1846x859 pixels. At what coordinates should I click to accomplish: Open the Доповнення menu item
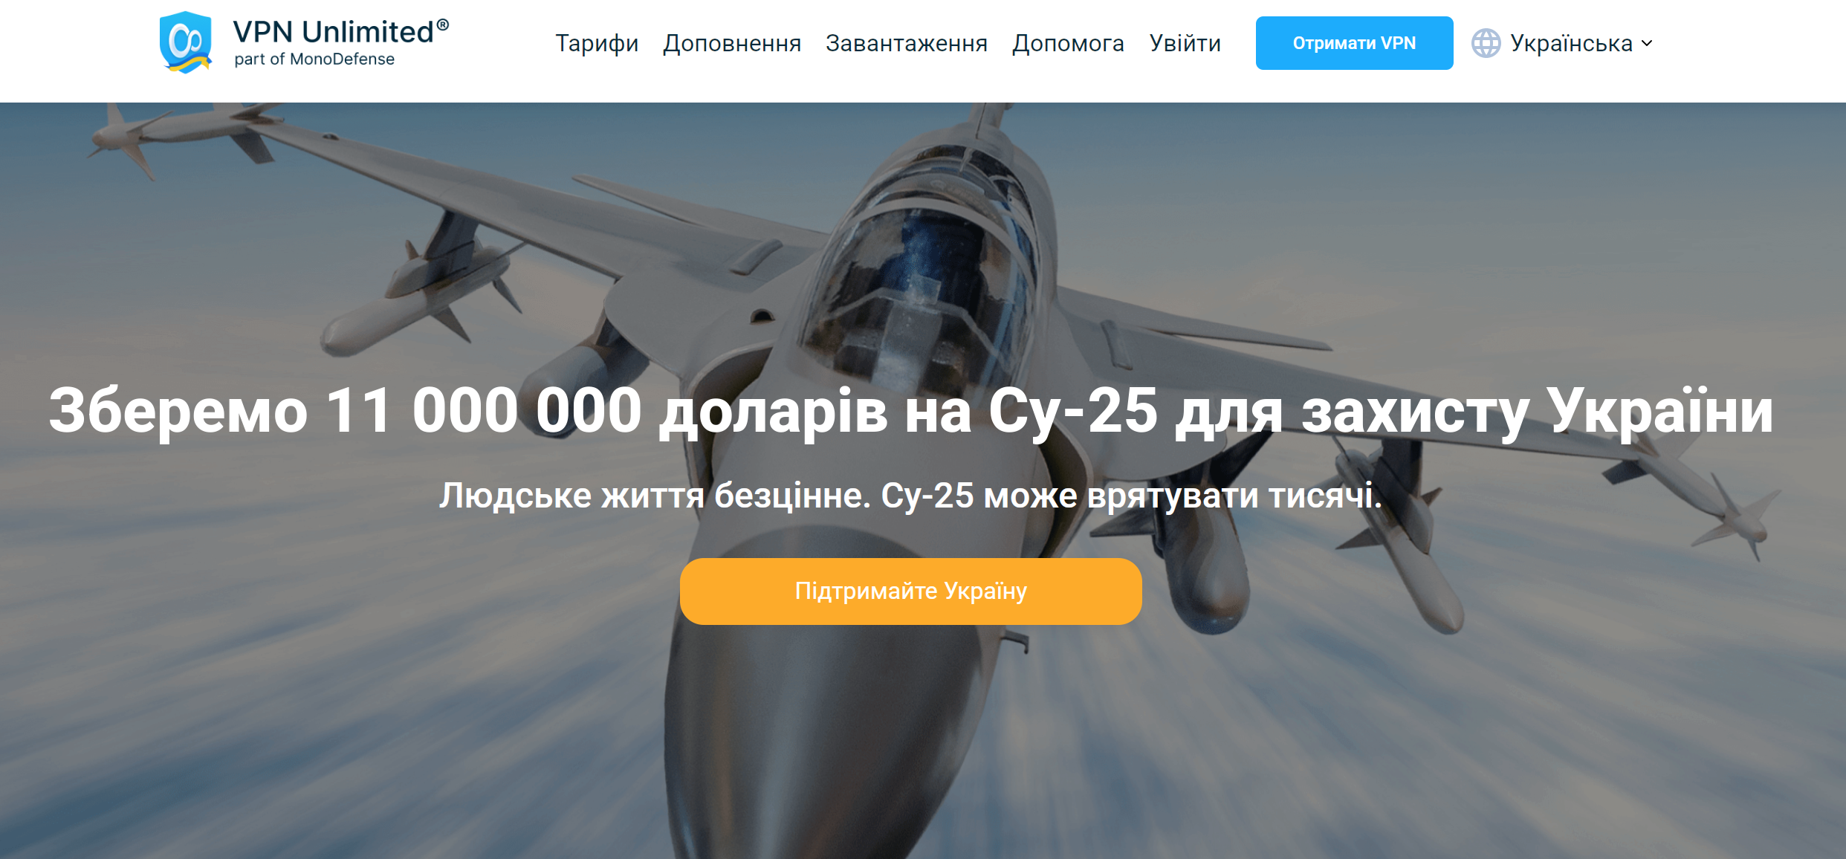(x=732, y=43)
